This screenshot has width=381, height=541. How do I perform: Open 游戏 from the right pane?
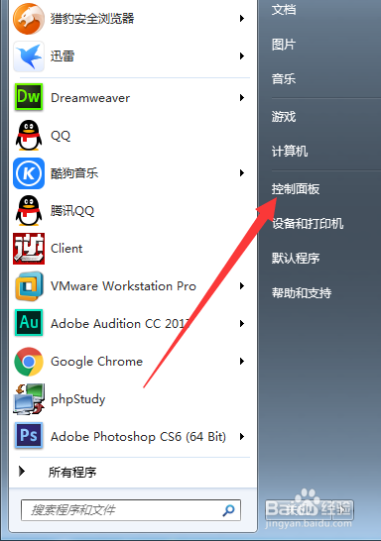click(x=284, y=117)
